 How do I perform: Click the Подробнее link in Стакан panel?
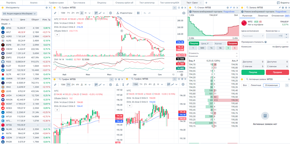click(x=229, y=12)
